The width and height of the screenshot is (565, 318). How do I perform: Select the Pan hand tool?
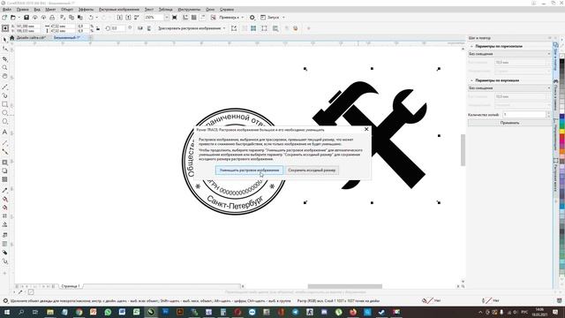point(4,76)
